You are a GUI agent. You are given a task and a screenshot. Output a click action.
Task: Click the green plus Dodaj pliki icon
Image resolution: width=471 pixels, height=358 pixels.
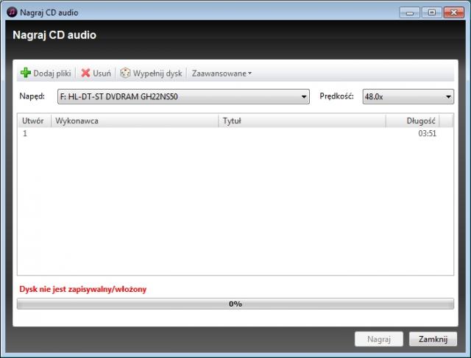26,74
